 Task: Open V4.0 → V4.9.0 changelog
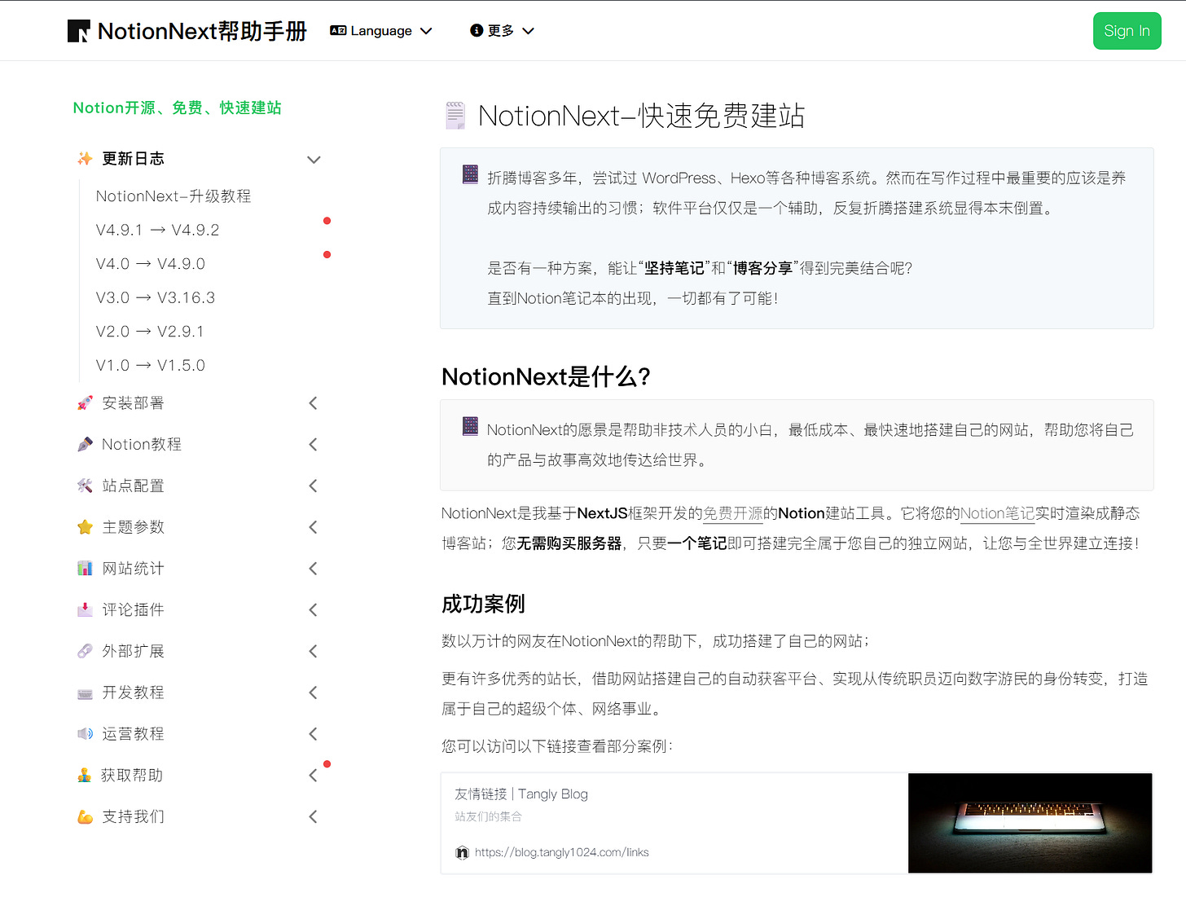[x=151, y=264]
